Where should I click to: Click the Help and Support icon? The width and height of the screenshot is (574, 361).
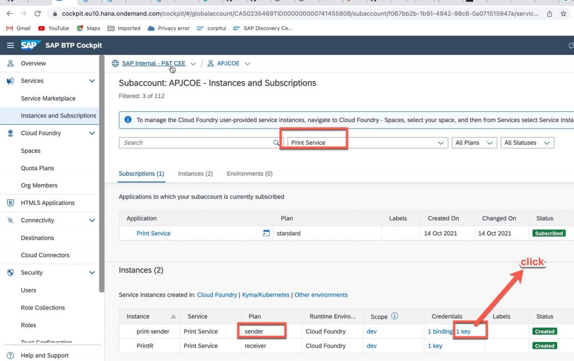[11, 355]
